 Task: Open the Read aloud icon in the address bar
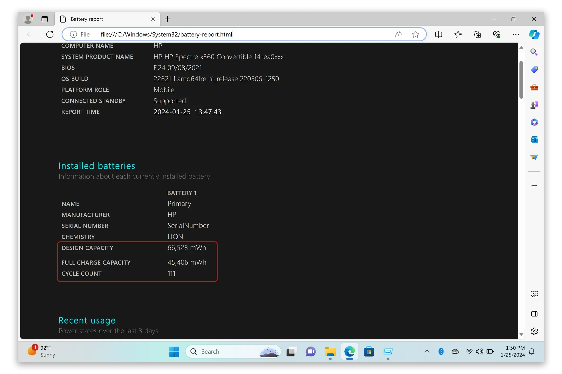398,34
